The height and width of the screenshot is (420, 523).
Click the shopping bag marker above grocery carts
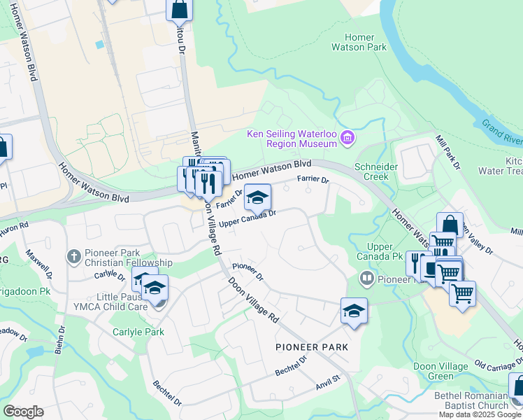click(x=450, y=225)
